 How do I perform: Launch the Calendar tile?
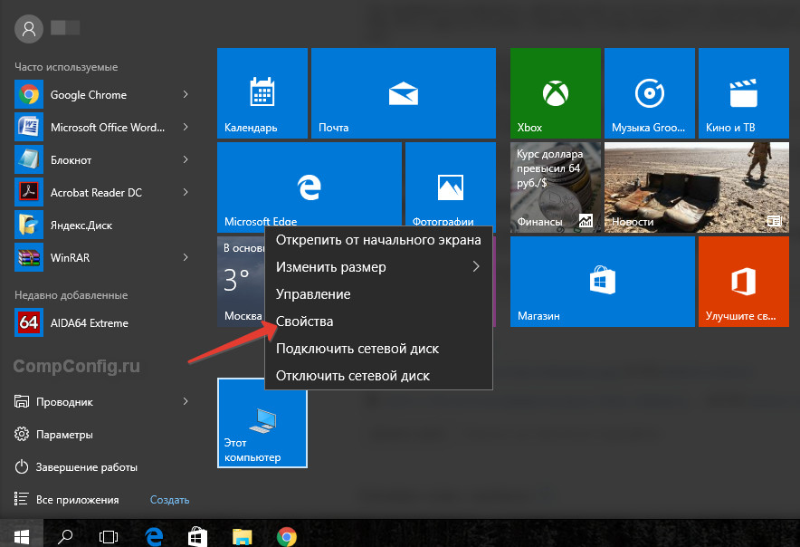[x=262, y=93]
